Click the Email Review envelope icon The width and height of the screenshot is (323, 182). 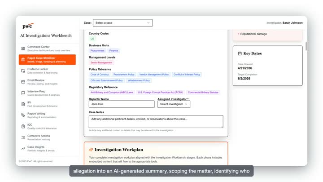pyautogui.click(x=23, y=82)
